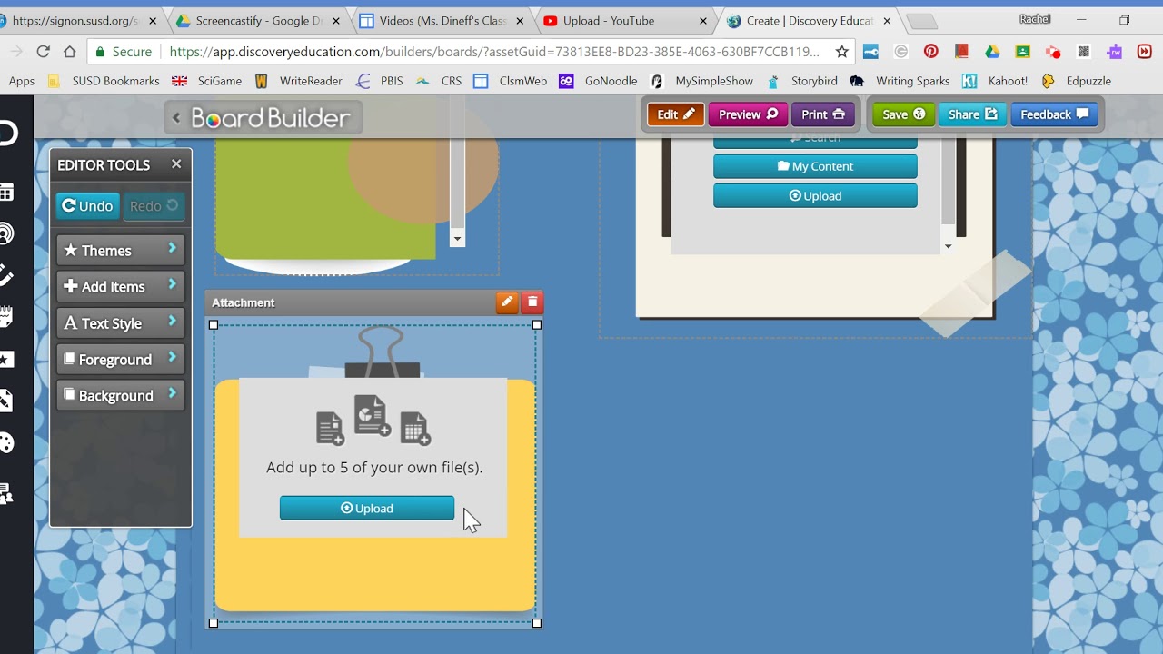The image size is (1163, 654).
Task: Preview the board
Action: coord(748,114)
